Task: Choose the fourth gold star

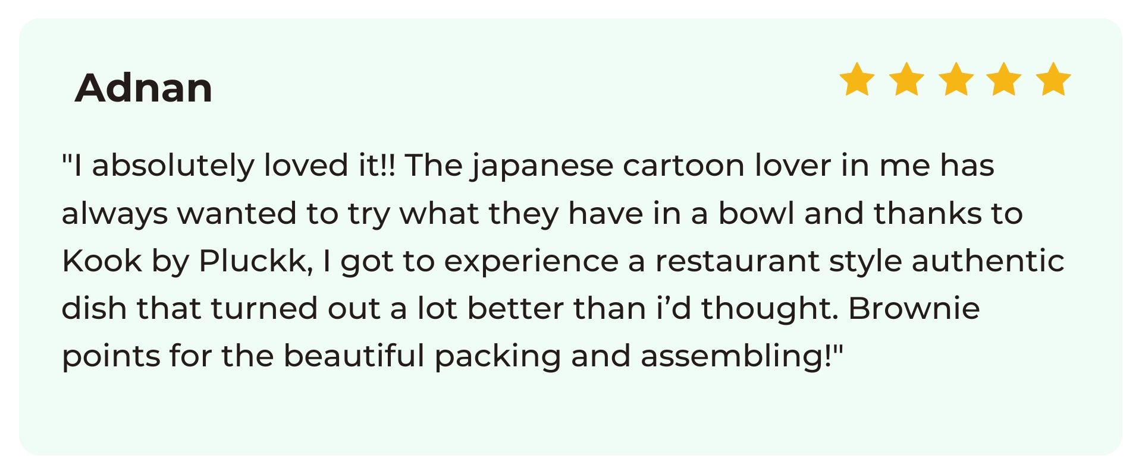Action: pos(1003,79)
